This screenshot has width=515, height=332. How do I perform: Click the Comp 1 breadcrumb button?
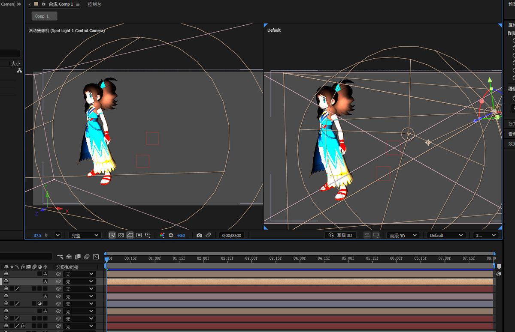click(44, 16)
